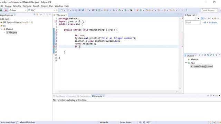The height and width of the screenshot is (124, 221).
Task: Click the All link in Task List
Action: 205,22
